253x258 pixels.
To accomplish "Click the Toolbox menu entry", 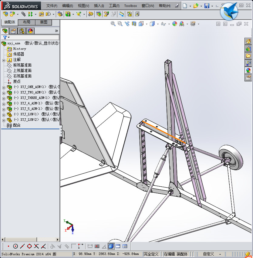I will tap(130, 5).
